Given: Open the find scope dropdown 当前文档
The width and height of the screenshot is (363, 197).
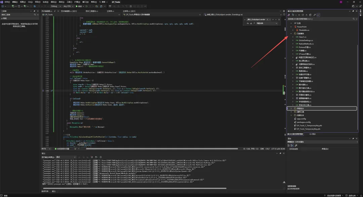Looking at the screenshot, I should coord(267,23).
